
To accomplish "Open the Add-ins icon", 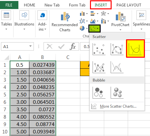I will click(42, 15).
